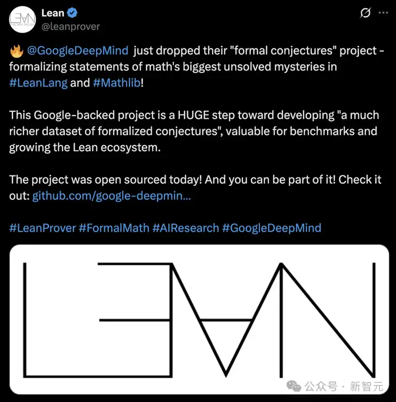Open the three-dot more options menu
This screenshot has width=396, height=402.
pyautogui.click(x=383, y=13)
